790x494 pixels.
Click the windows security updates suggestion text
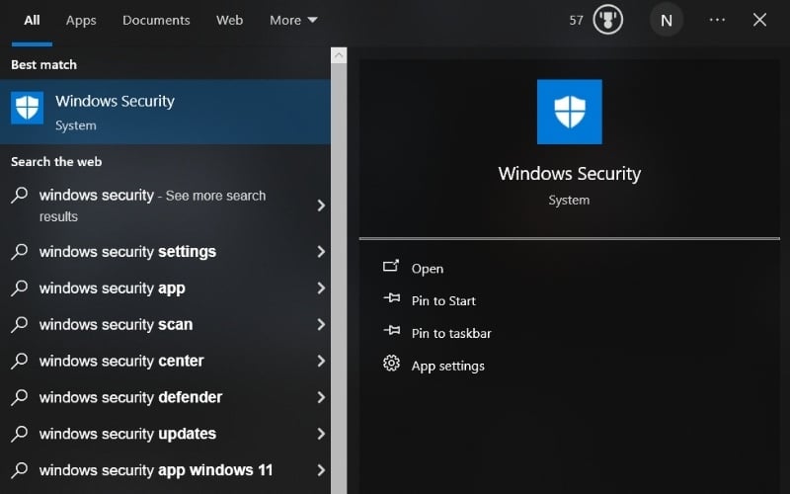[x=127, y=434]
